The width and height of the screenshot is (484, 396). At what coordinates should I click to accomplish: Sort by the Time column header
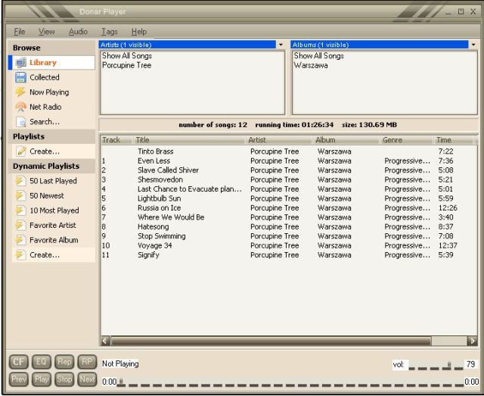453,140
